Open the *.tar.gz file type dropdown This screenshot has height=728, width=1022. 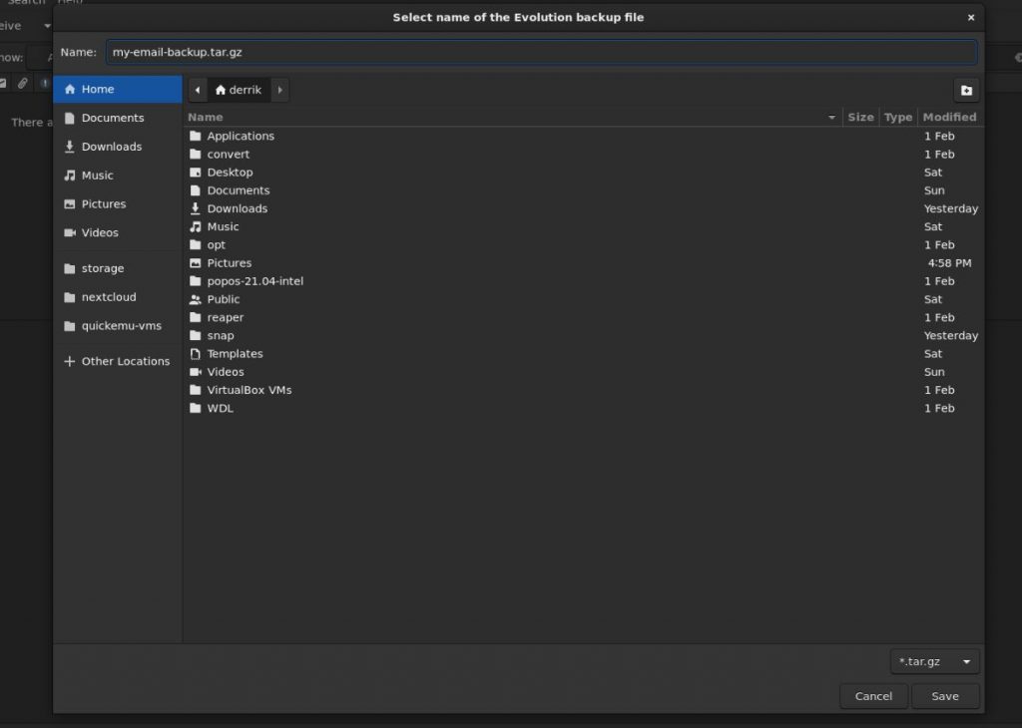(x=933, y=661)
